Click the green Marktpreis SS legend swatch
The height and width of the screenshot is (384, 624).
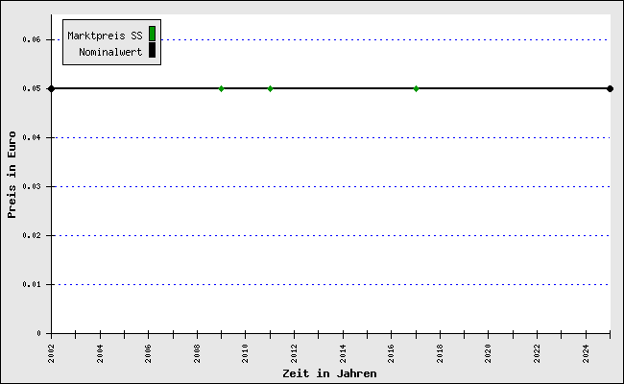(152, 34)
